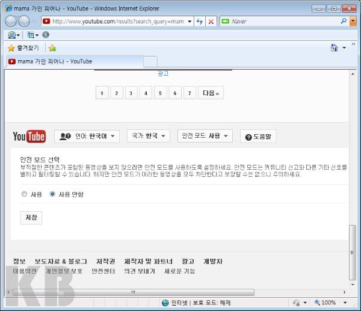Open the 즐겨찾기 favorites star button

click(x=23, y=48)
